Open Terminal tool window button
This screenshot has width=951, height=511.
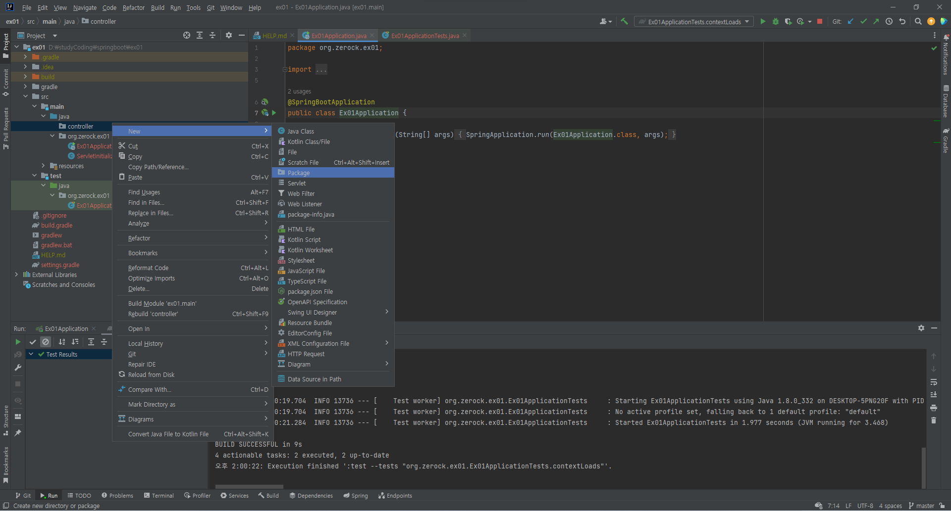tap(158, 495)
